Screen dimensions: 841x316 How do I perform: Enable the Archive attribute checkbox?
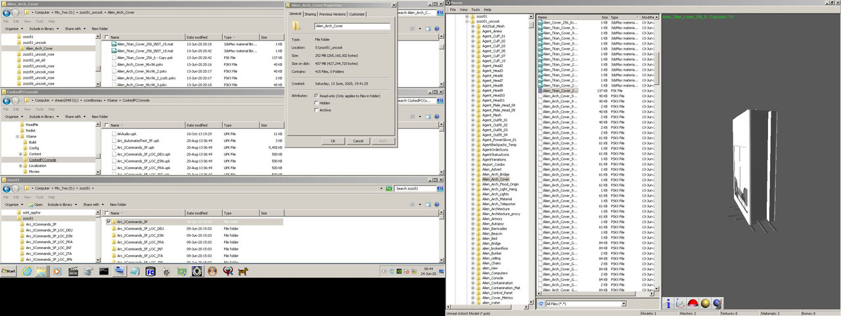pyautogui.click(x=317, y=110)
